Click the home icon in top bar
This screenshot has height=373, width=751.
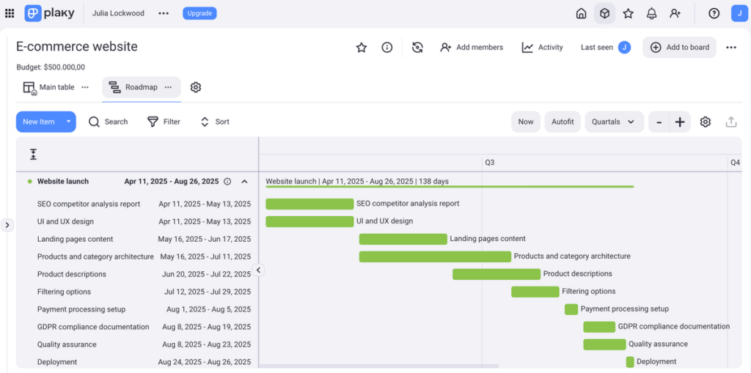(581, 13)
